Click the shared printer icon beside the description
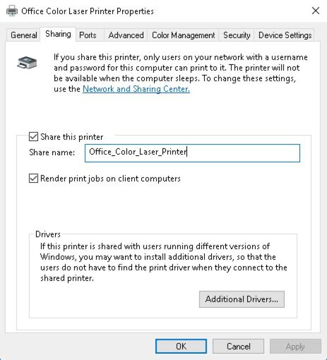The height and width of the screenshot is (360, 327). coord(27,63)
